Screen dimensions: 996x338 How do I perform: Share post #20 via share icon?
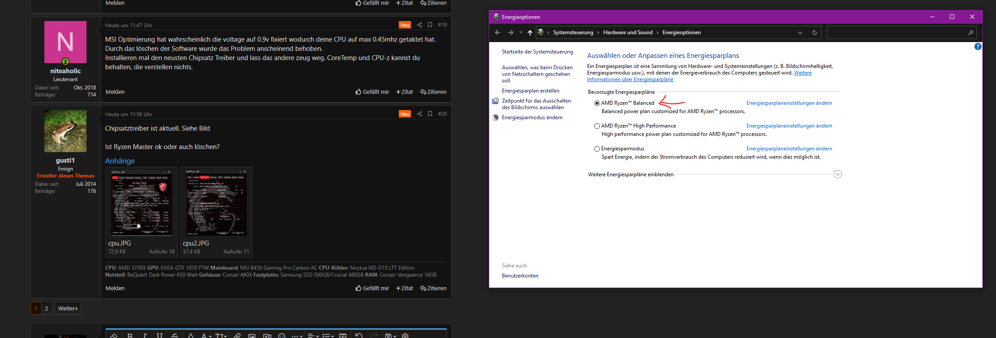[419, 114]
